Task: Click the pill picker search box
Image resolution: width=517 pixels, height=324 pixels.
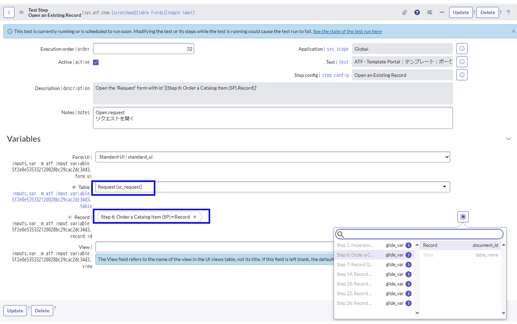Action: [x=419, y=234]
